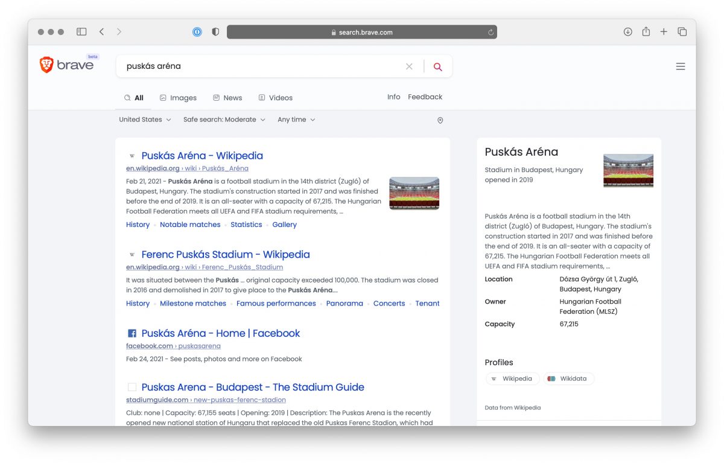Click the location pin icon
724x463 pixels.
click(x=440, y=120)
